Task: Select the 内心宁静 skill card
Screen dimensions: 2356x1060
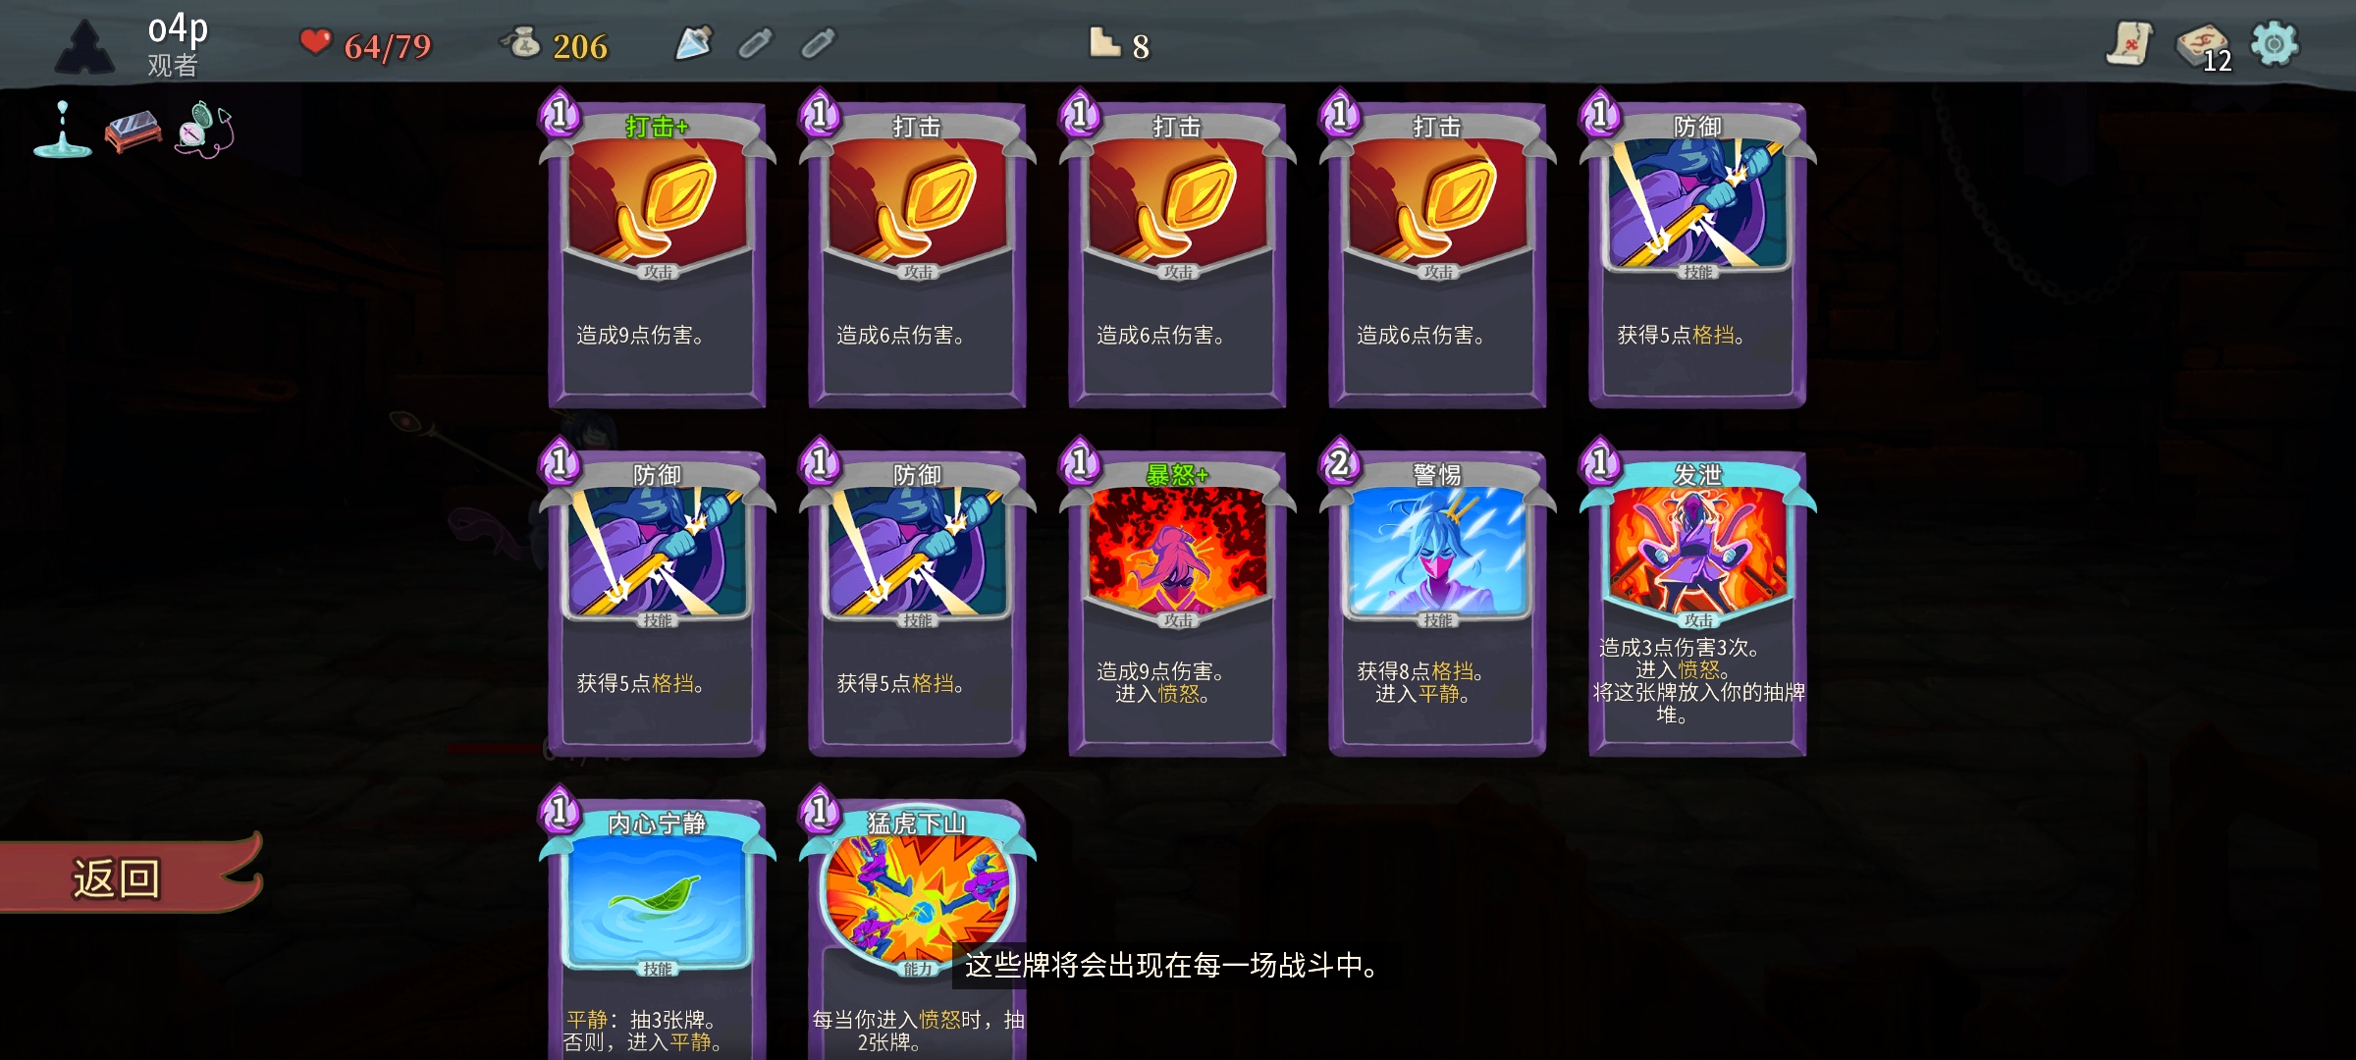Action: 656,923
